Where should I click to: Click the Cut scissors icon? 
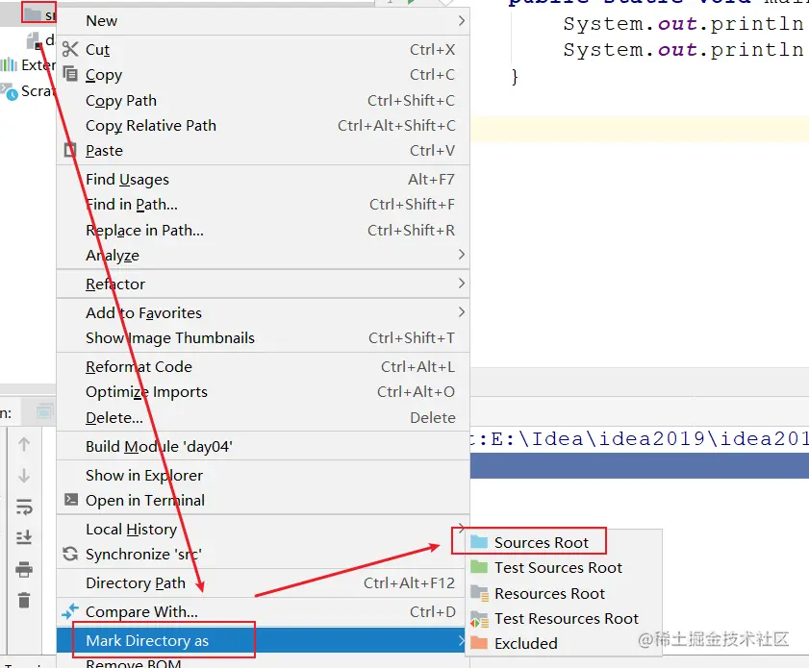click(x=70, y=49)
